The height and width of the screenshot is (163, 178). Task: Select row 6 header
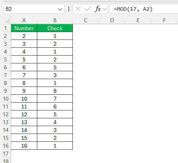click(6, 67)
